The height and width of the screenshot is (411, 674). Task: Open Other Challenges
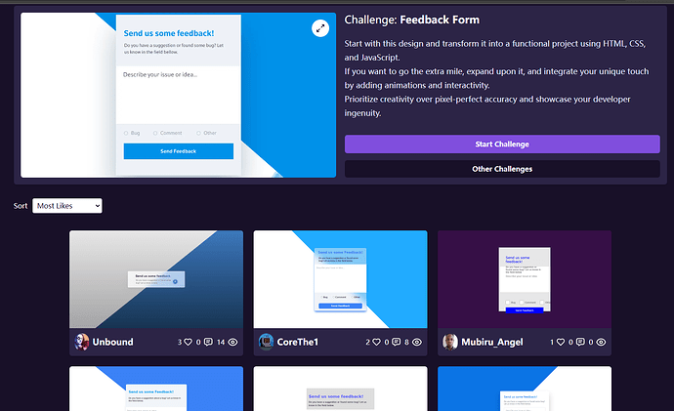coord(502,169)
